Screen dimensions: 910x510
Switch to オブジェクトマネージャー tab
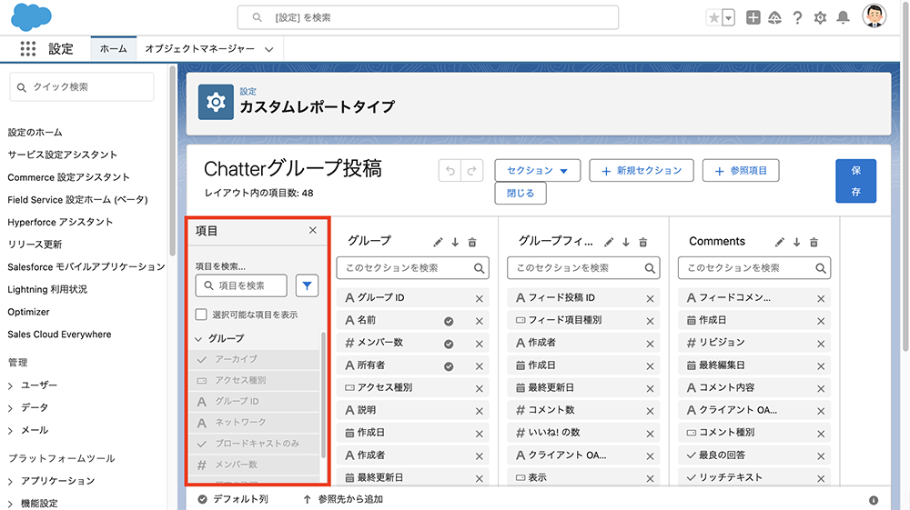(199, 49)
